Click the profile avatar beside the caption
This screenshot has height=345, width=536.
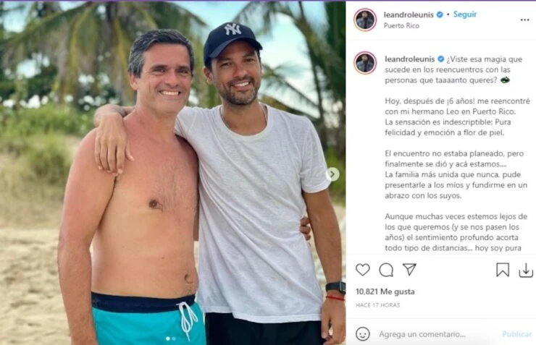tap(365, 63)
